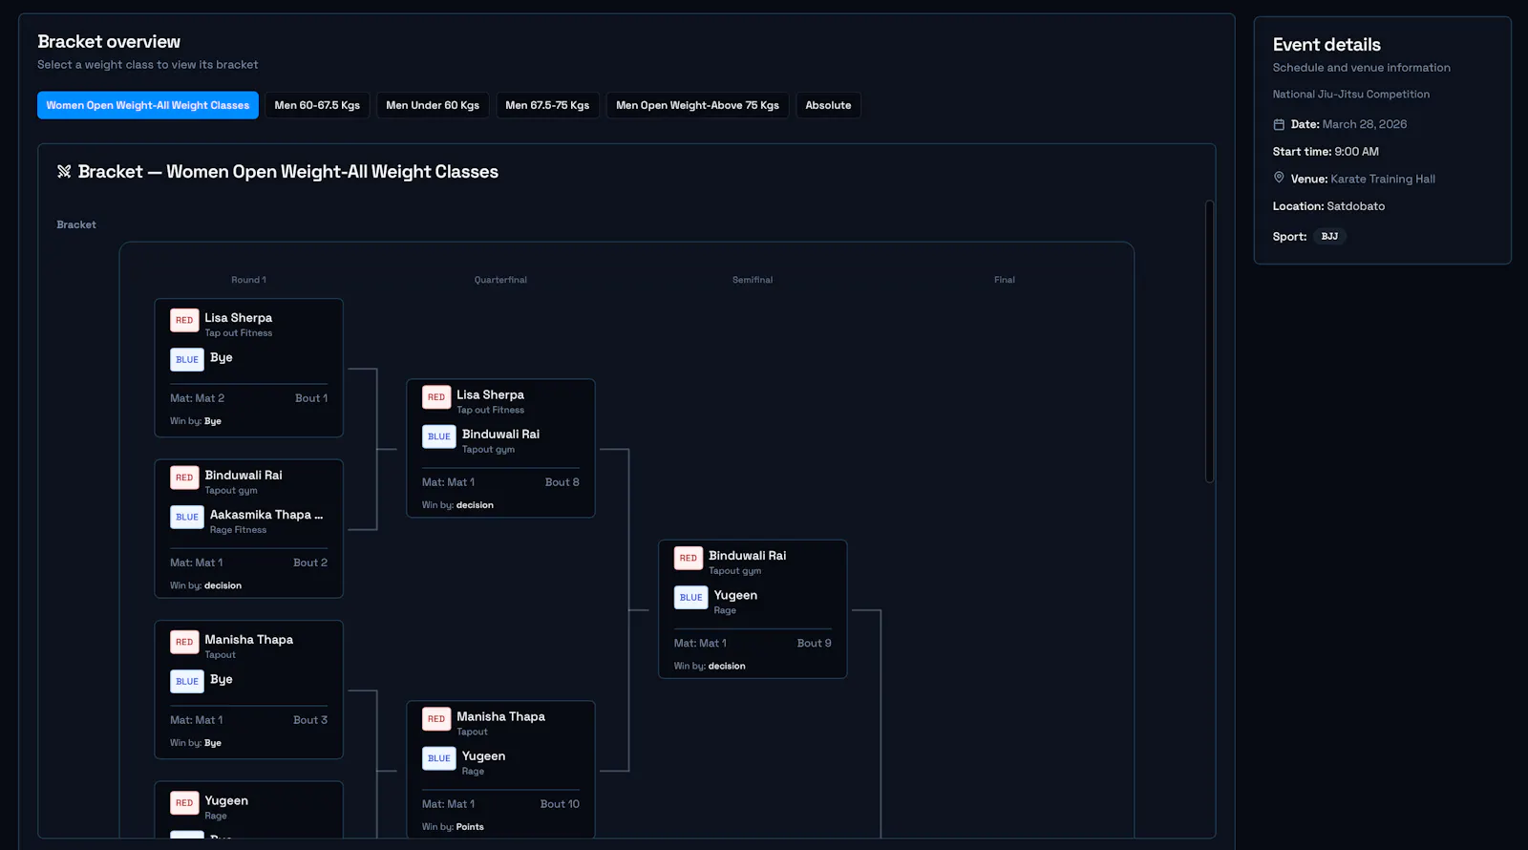Click Mat: Mat 2 text in Bout 1
This screenshot has width=1528, height=850.
(x=198, y=398)
